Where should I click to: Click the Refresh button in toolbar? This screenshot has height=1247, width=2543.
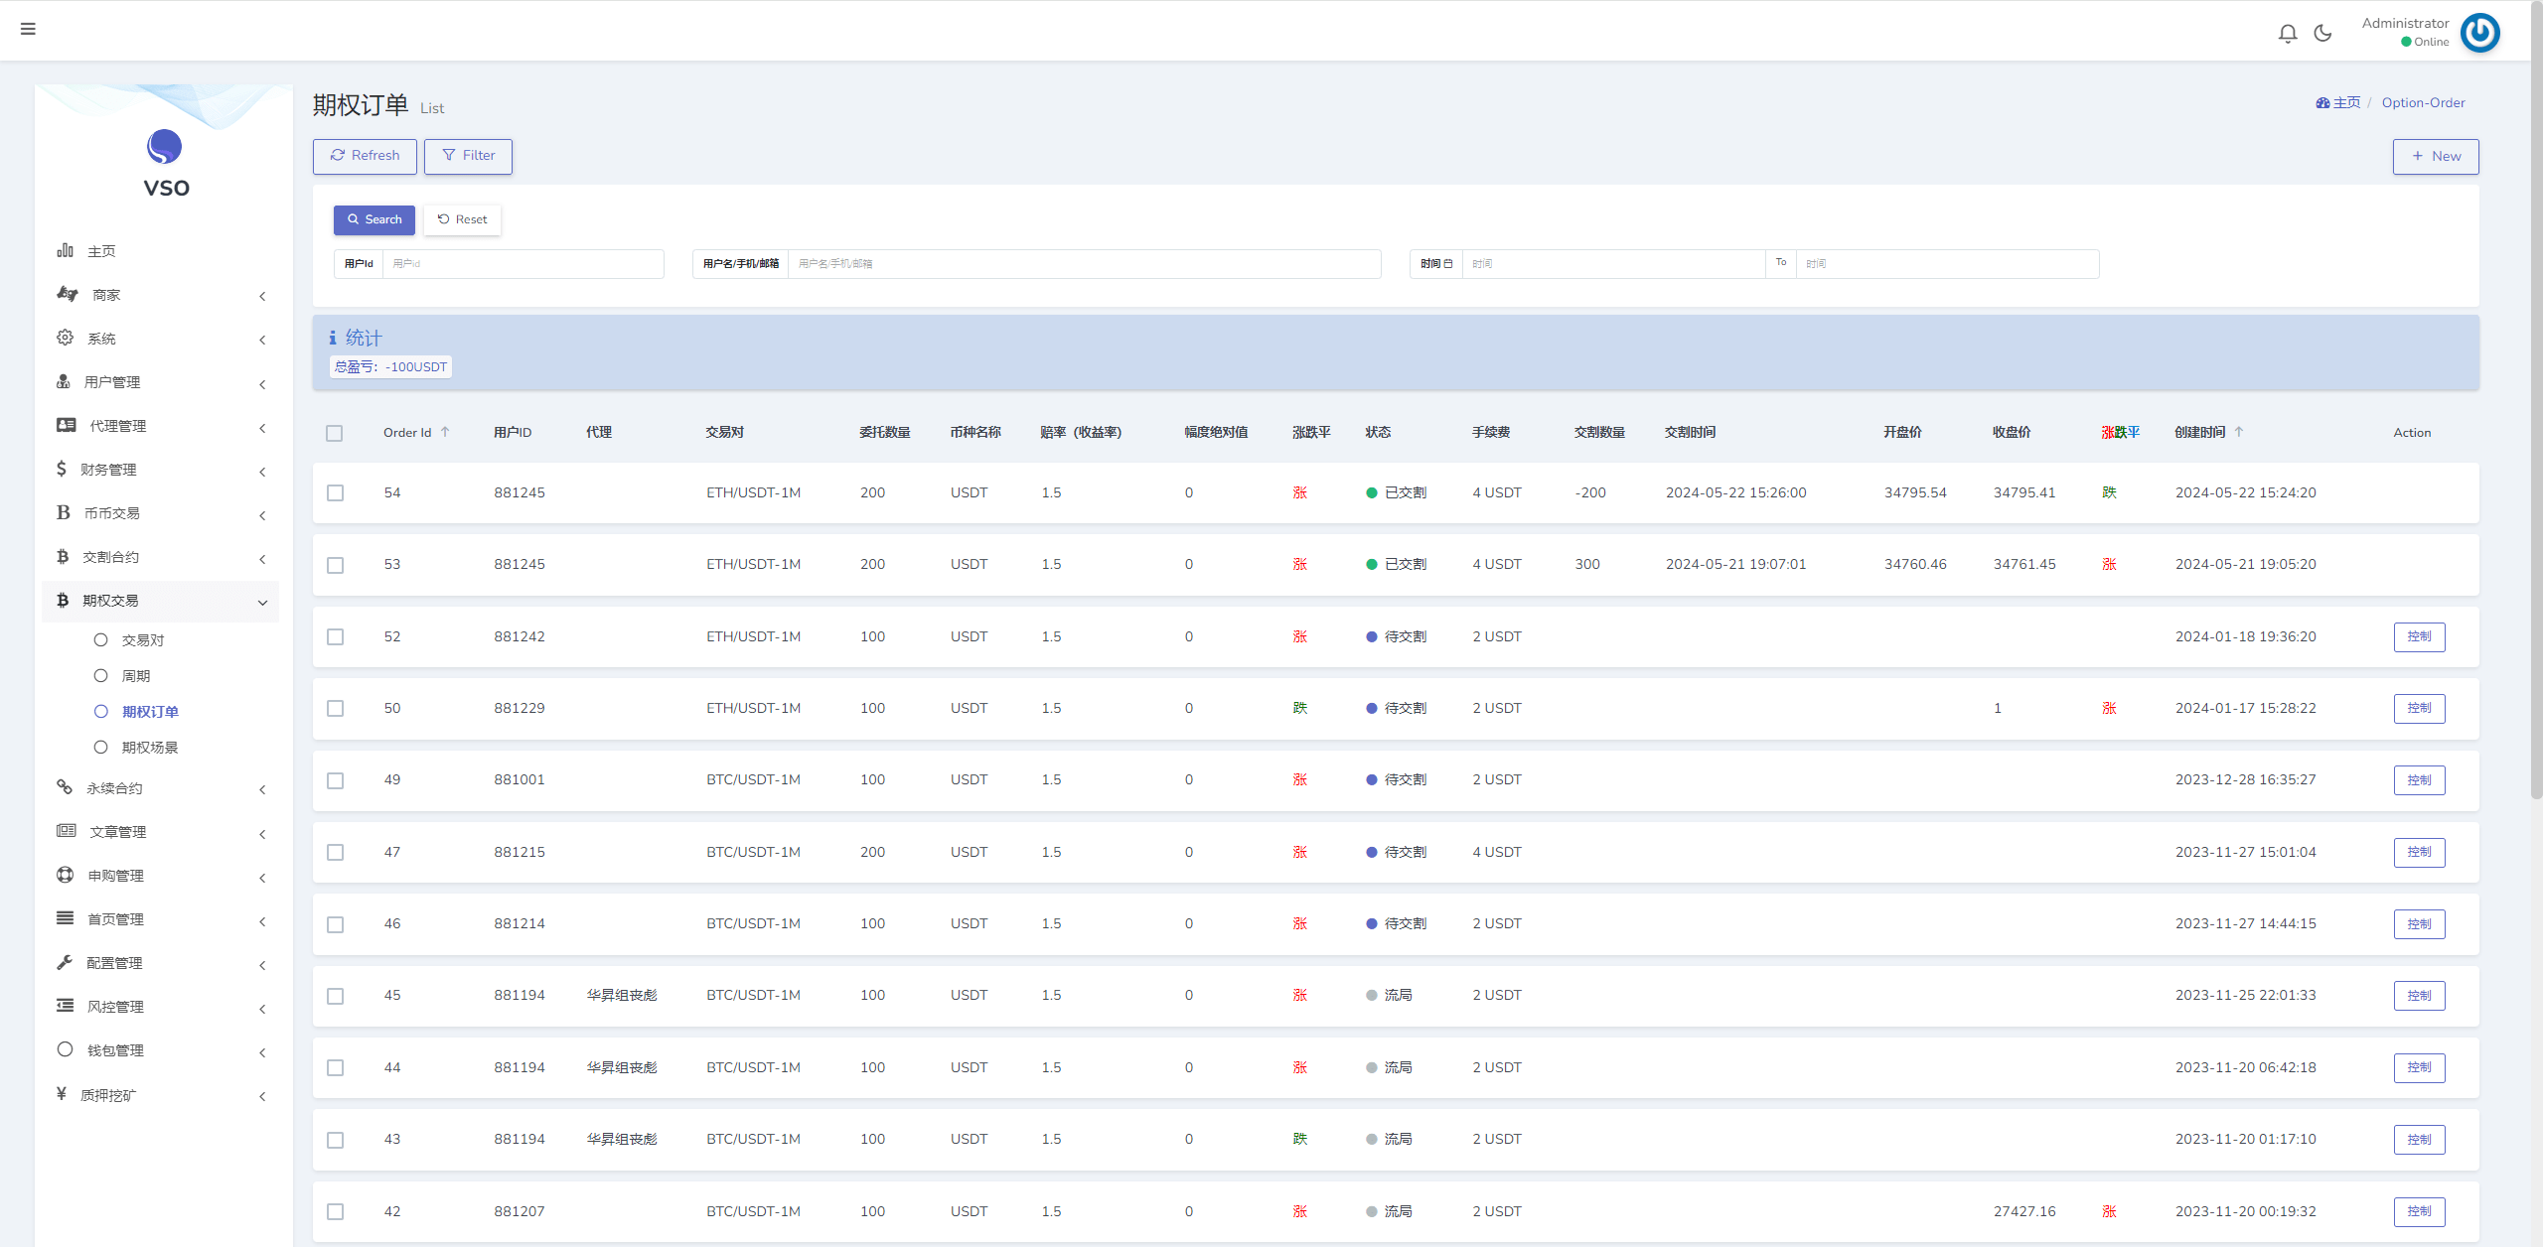pyautogui.click(x=364, y=156)
